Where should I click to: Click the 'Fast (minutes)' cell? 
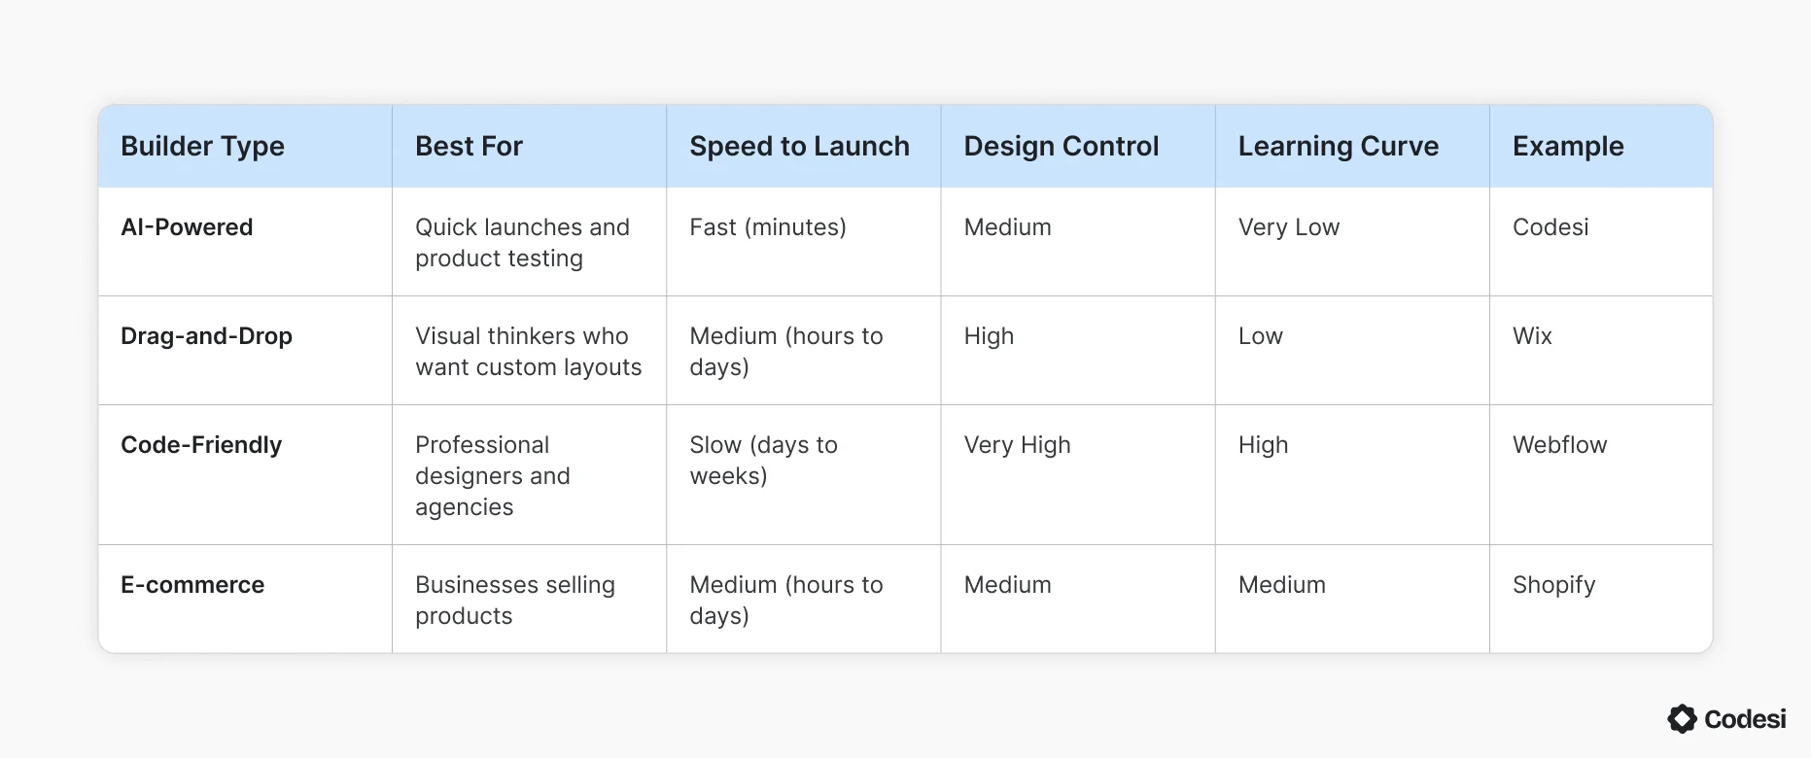[767, 227]
